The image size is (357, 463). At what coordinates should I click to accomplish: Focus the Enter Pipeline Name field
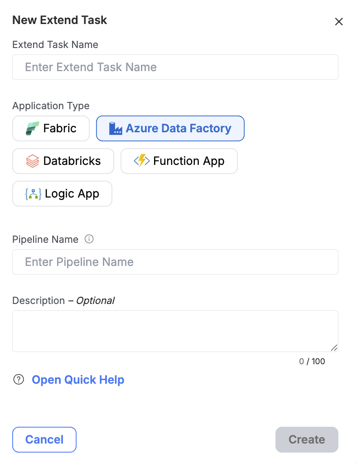[175, 262]
